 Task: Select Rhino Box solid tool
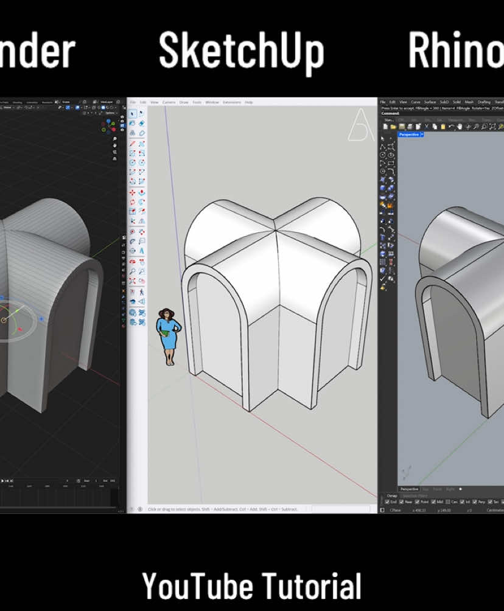pyautogui.click(x=383, y=187)
